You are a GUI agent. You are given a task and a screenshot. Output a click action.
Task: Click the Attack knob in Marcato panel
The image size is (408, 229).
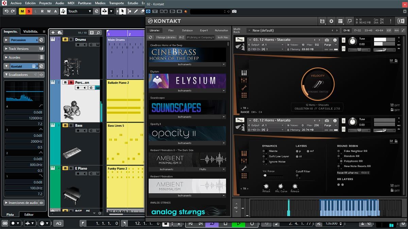click(x=266, y=186)
